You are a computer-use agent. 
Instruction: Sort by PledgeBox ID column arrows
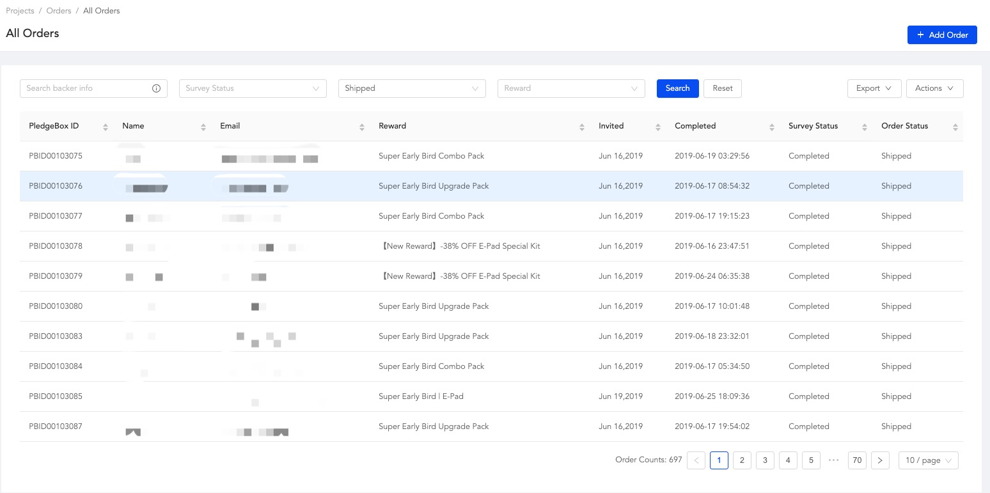(106, 127)
